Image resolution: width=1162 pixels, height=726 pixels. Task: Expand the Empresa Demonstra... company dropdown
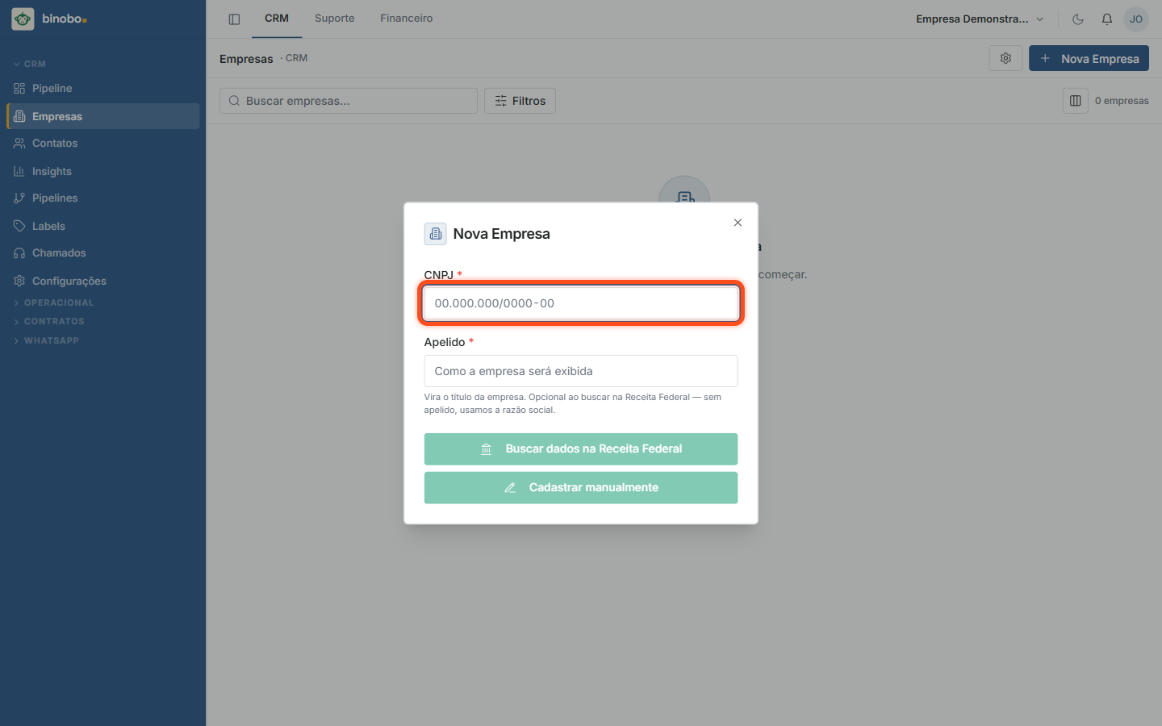coord(980,19)
